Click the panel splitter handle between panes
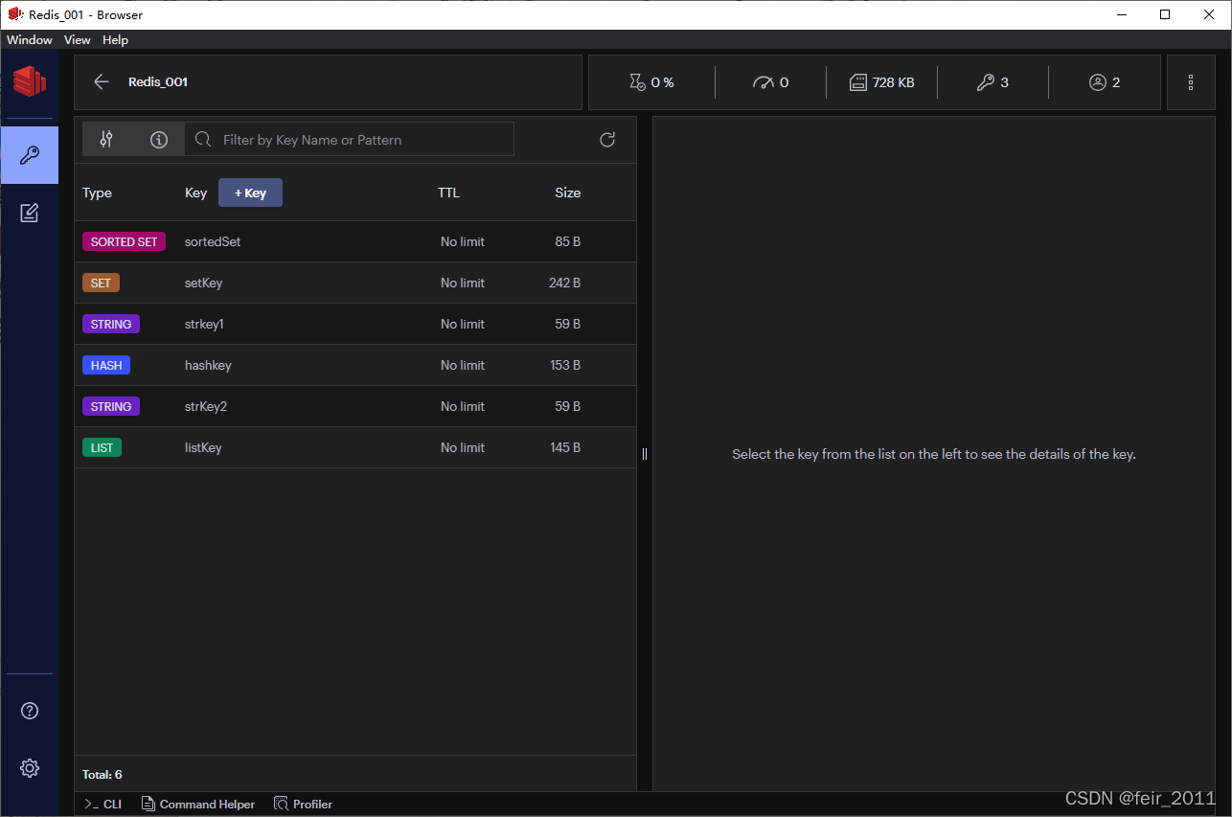Viewport: 1232px width, 817px height. point(645,454)
